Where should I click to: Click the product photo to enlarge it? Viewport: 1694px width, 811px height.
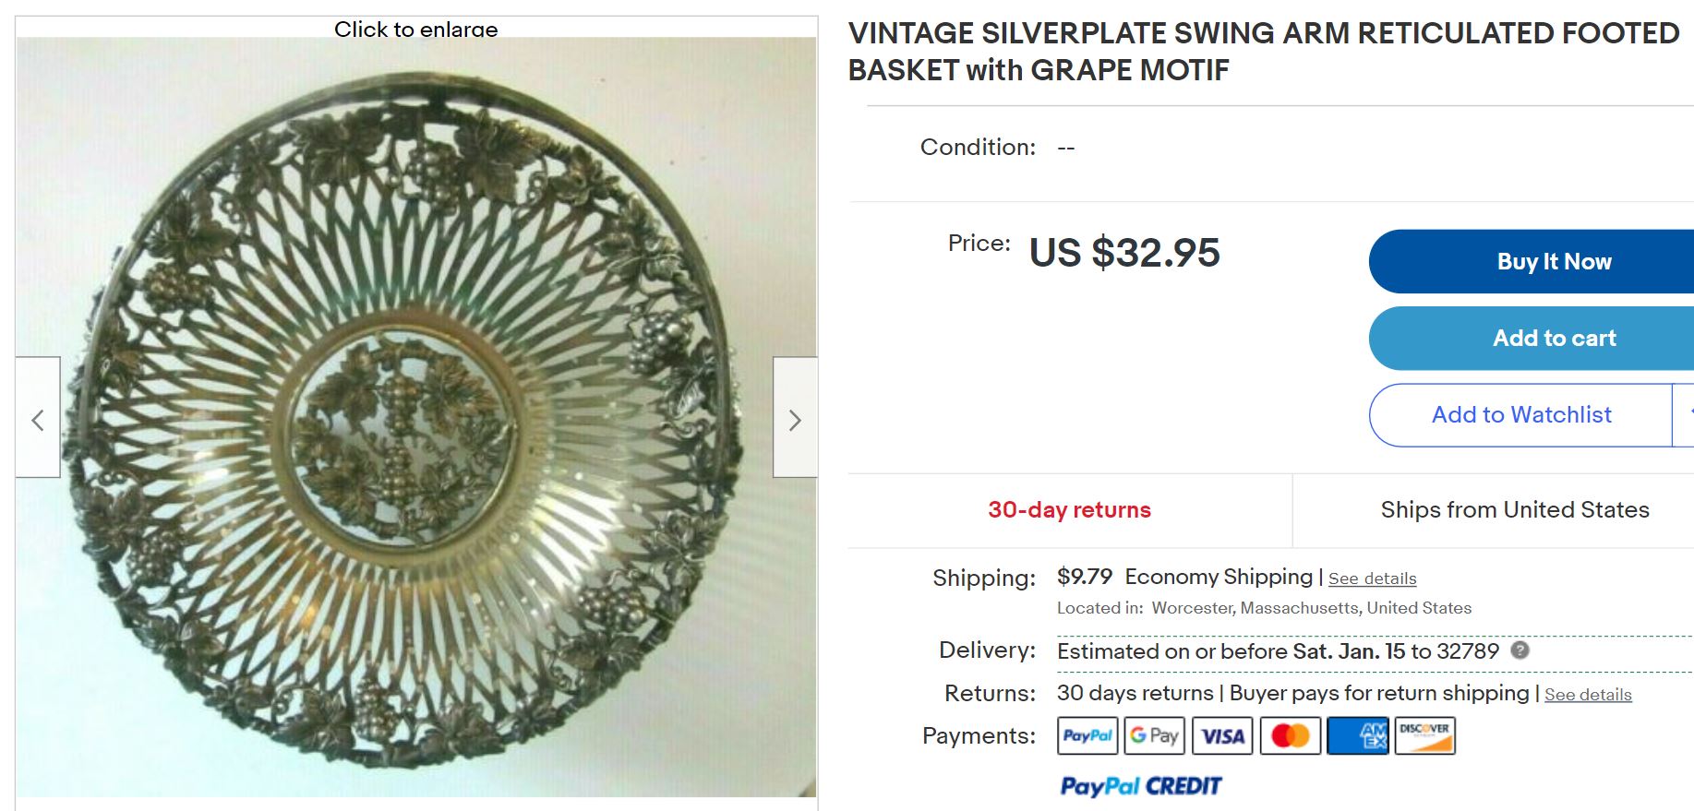tap(415, 415)
